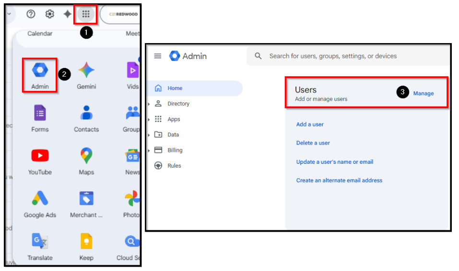Viewport: 459px width, 271px height.
Task: Click Add a user link
Action: [310, 124]
